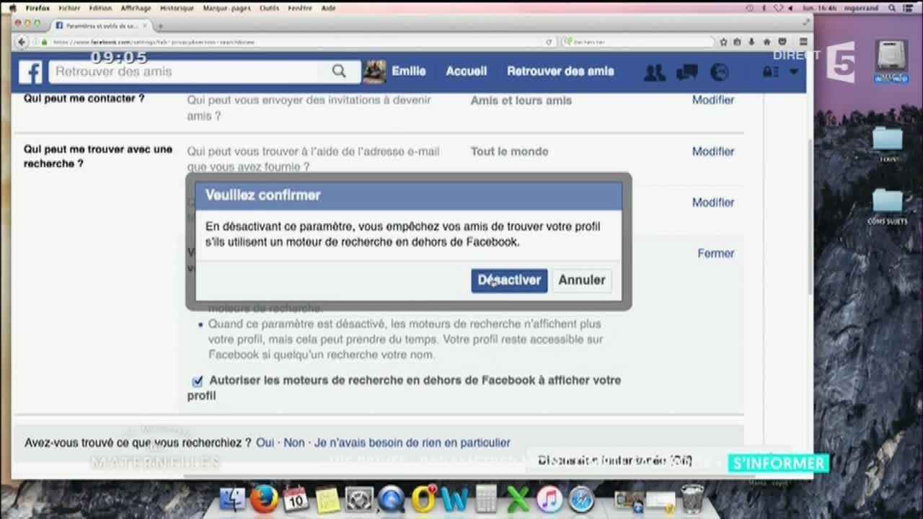Open Outlook from the Dock
This screenshot has height=519, width=923.
(x=423, y=499)
